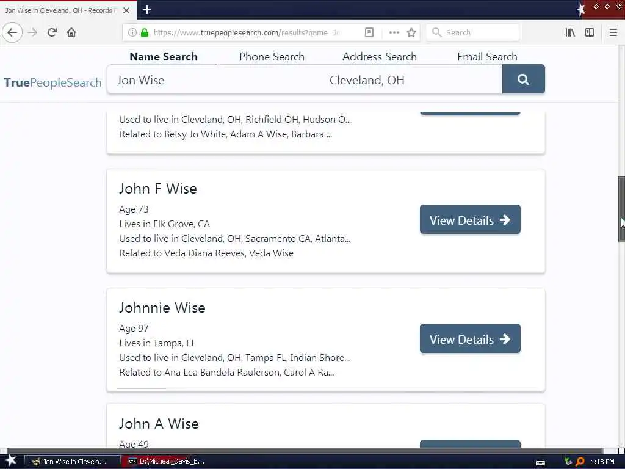Go back to the previous page
Image resolution: width=625 pixels, height=469 pixels.
(12, 32)
